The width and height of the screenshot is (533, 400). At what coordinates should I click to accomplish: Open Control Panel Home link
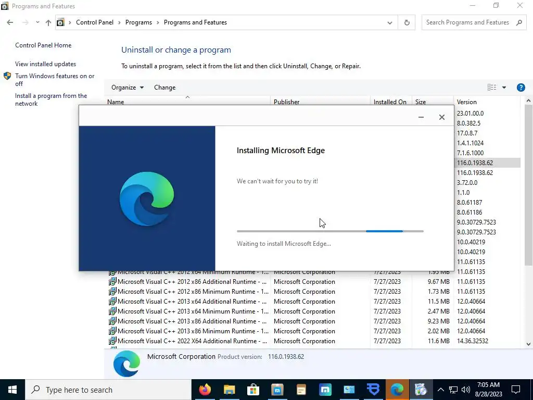pyautogui.click(x=43, y=45)
